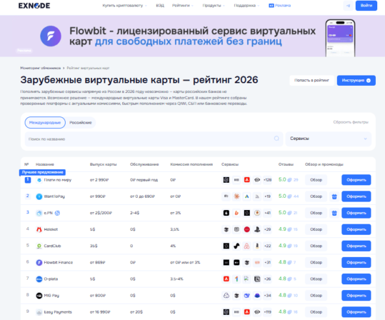385x320 pixels.
Task: Click the 4.8 rating in Flowbit Finance row
Action: tap(282, 262)
